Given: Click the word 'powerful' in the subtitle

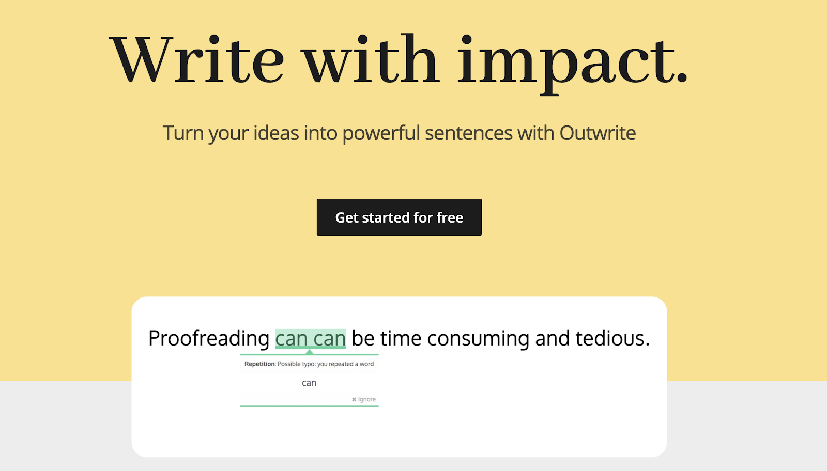Looking at the screenshot, I should [381, 133].
